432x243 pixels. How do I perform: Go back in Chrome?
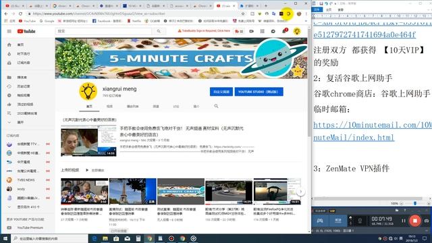[x=6, y=13]
